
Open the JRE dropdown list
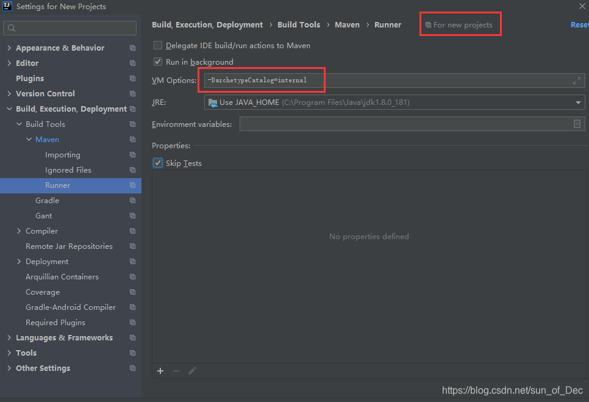578,102
